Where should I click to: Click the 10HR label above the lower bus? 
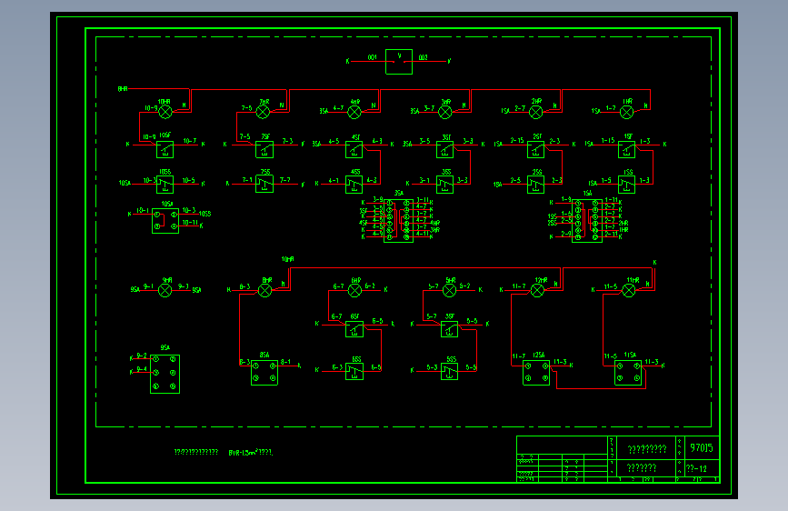tap(287, 259)
